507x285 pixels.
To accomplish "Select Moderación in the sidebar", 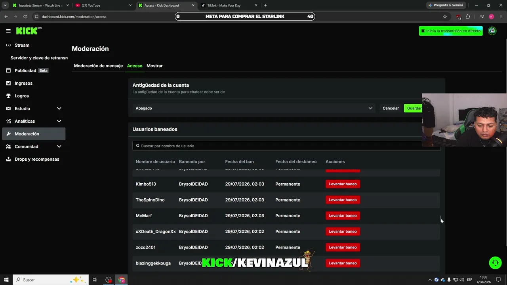I will 34,134.
